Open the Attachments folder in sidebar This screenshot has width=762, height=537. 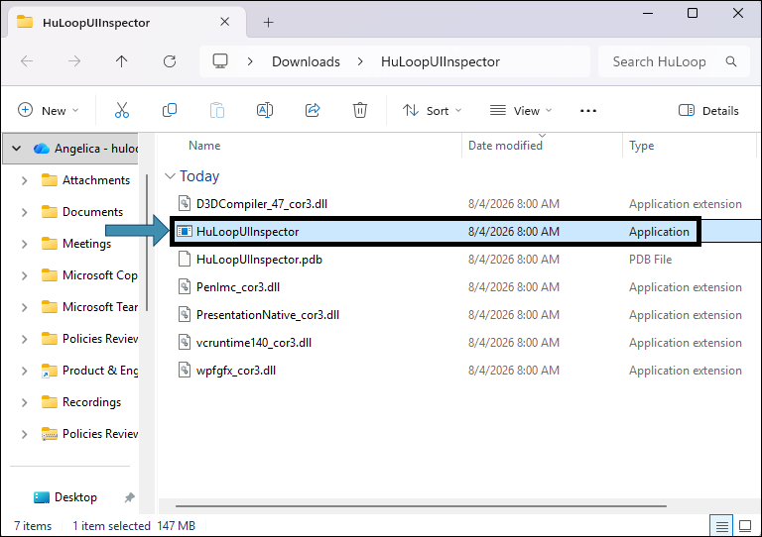(x=96, y=180)
